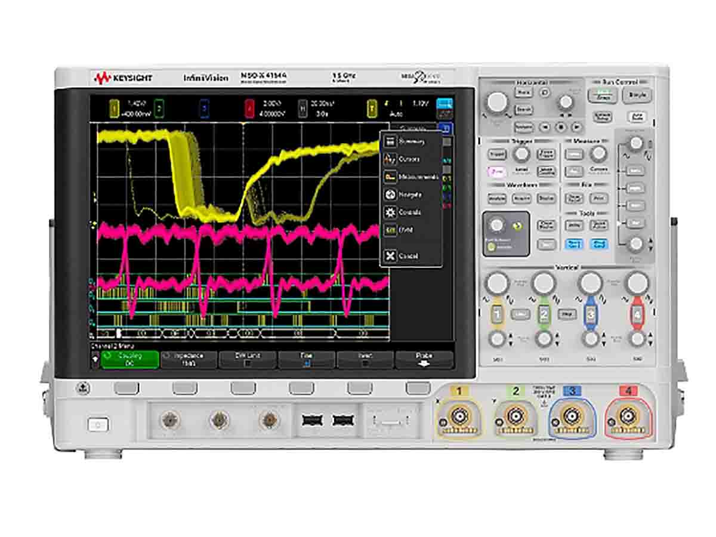Click the round zoom key beside Horiz
This screenshot has width=716, height=537.
coord(544,92)
